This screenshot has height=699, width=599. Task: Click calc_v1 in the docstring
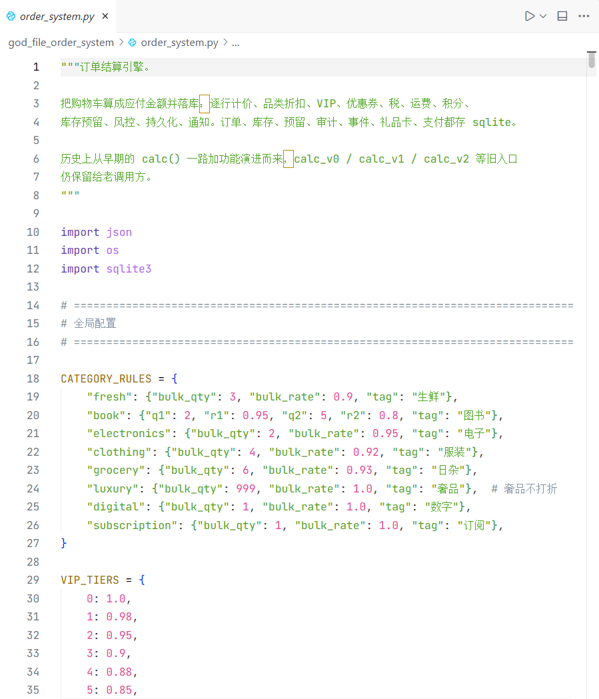coord(382,159)
